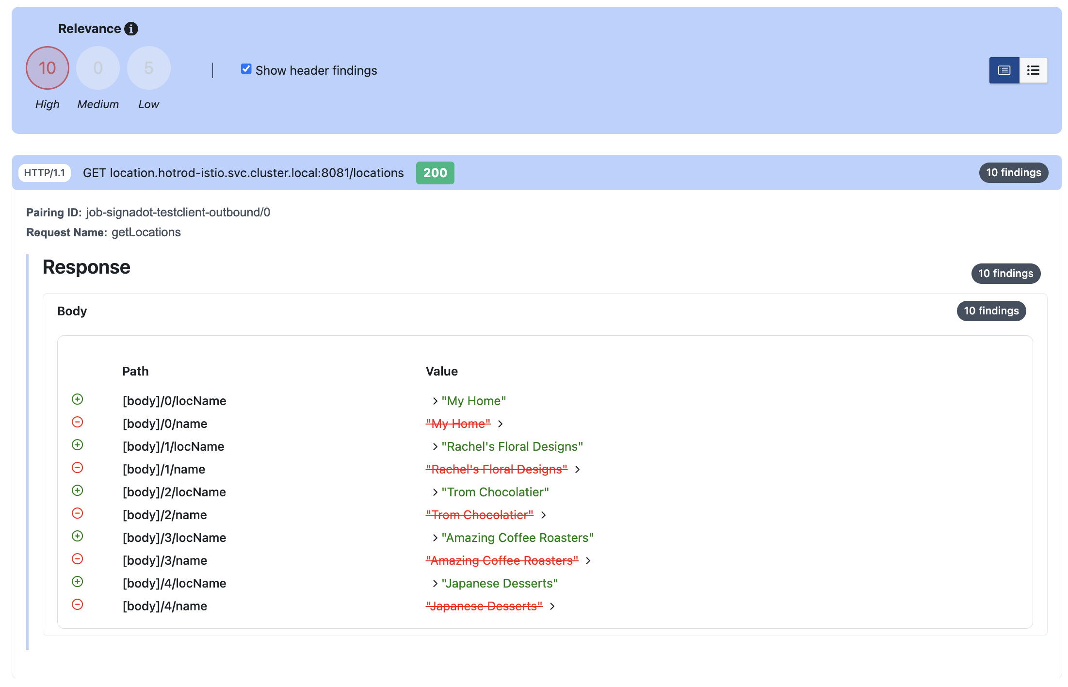Click red minus icon for [body]/3/name
Screen dimensions: 1068x687
coord(78,559)
